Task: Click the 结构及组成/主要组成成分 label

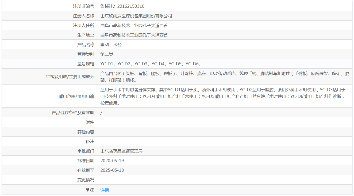Action: [x=70, y=77]
